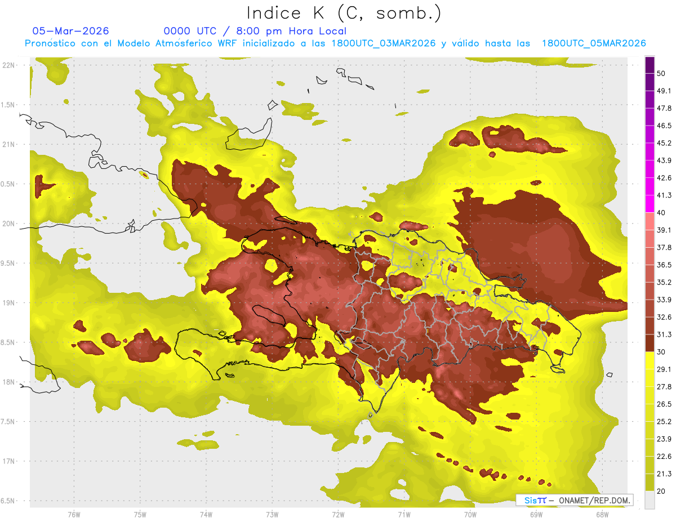Pick the dark purple swatch above the 50 mark

[x=650, y=65]
